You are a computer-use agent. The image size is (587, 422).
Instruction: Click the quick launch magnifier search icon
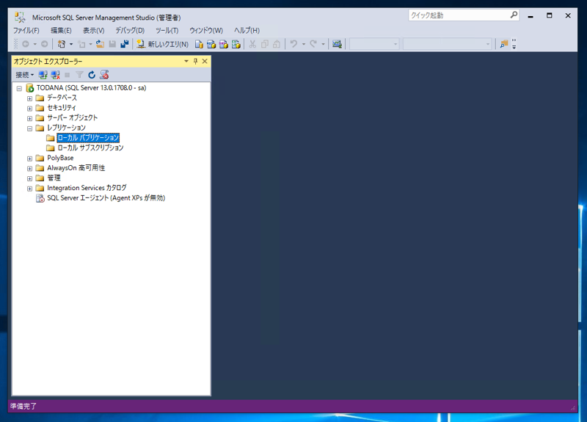(x=514, y=15)
